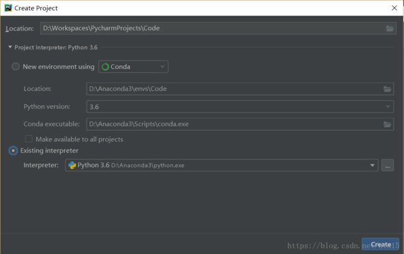Click the Conda executable path field
404x254 pixels.
click(240, 124)
